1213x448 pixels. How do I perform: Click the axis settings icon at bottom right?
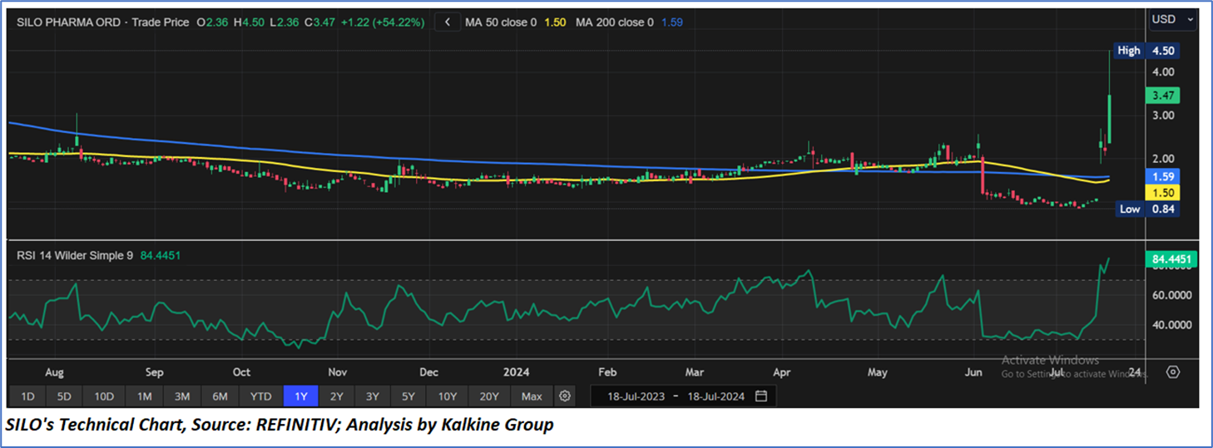click(x=1173, y=372)
